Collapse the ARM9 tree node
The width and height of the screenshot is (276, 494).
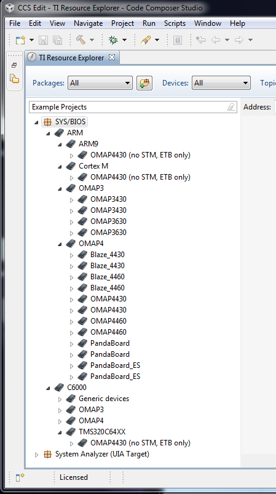coord(60,145)
